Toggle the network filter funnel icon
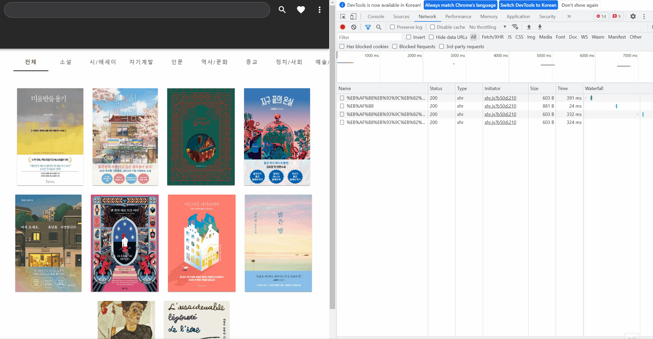This screenshot has width=653, height=339. [x=368, y=27]
